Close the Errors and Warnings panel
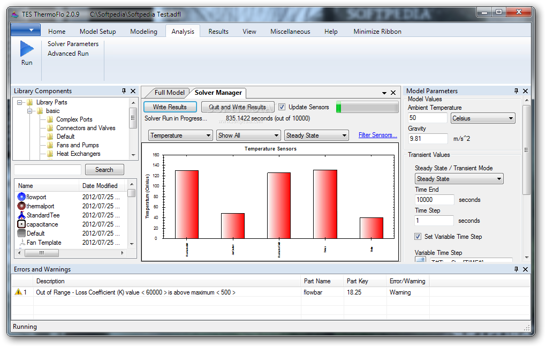This screenshot has width=546, height=347. pyautogui.click(x=526, y=269)
